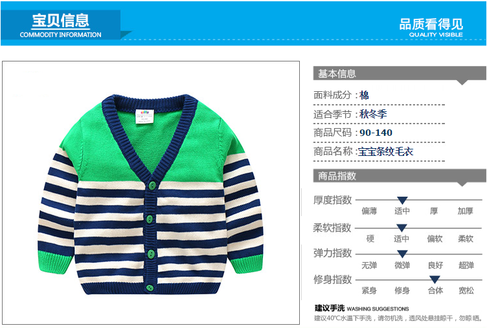Click the 宝贝信息 header banner
487x328 pixels.
coord(61,25)
